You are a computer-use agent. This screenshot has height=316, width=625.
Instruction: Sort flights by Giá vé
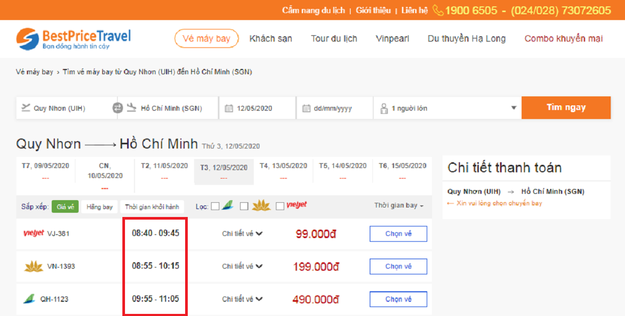[65, 206]
